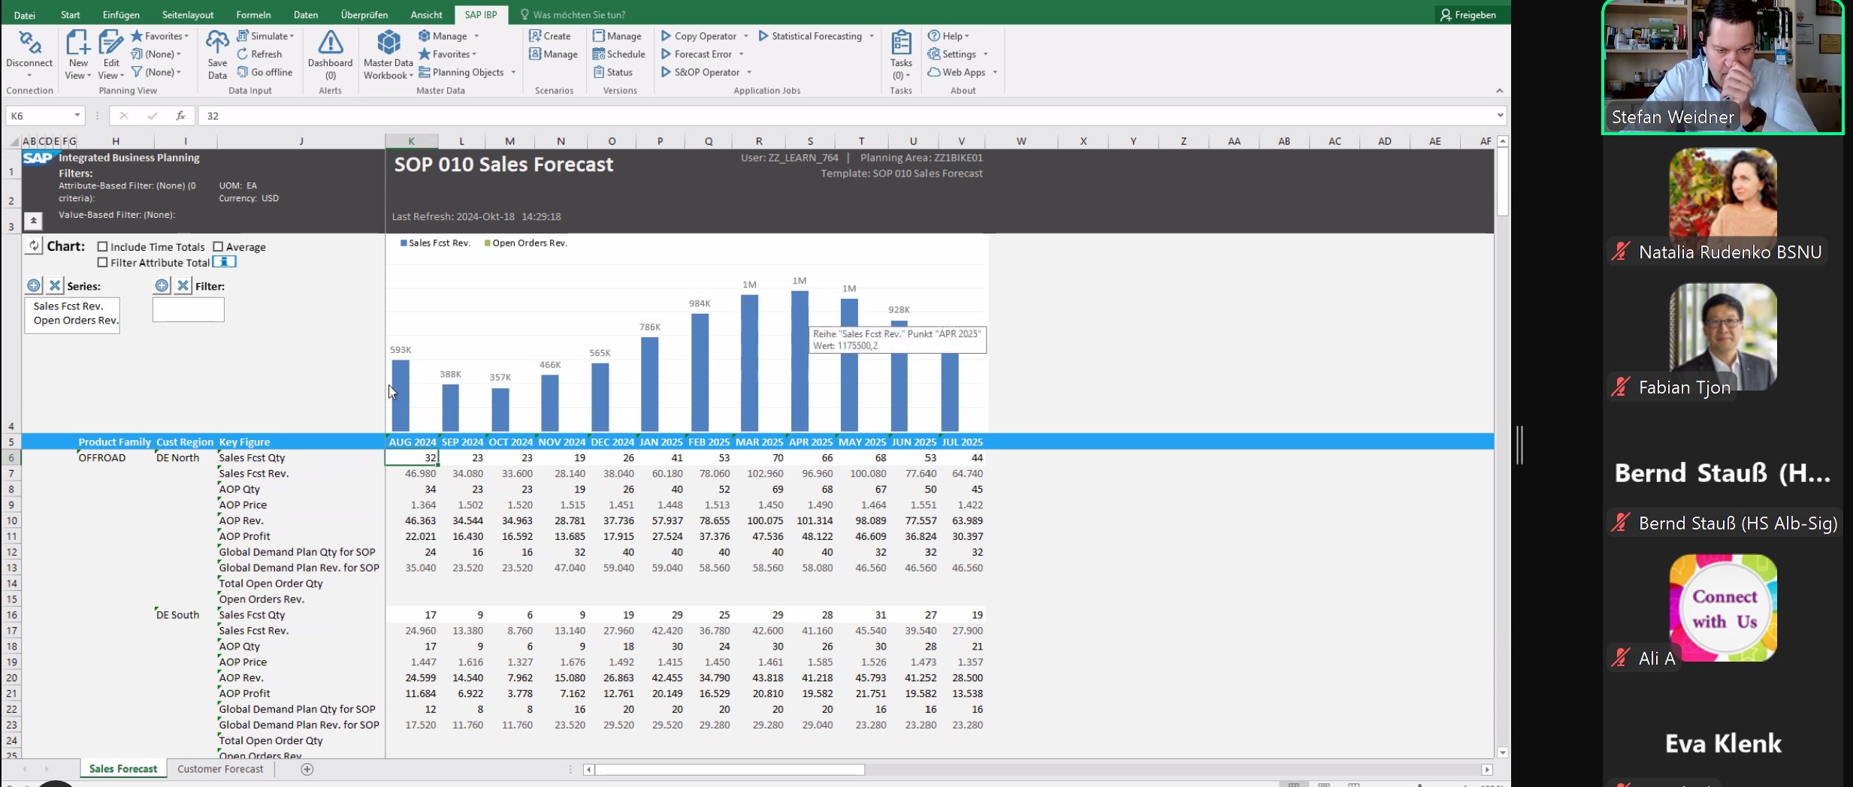Click the remove Filter X icon
Image resolution: width=1853 pixels, height=787 pixels.
pos(183,285)
